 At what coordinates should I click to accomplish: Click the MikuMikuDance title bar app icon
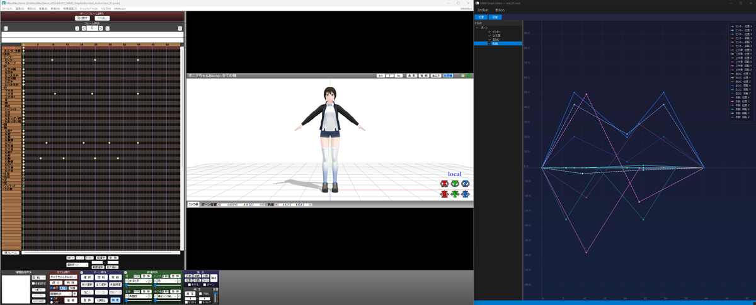click(x=3, y=3)
